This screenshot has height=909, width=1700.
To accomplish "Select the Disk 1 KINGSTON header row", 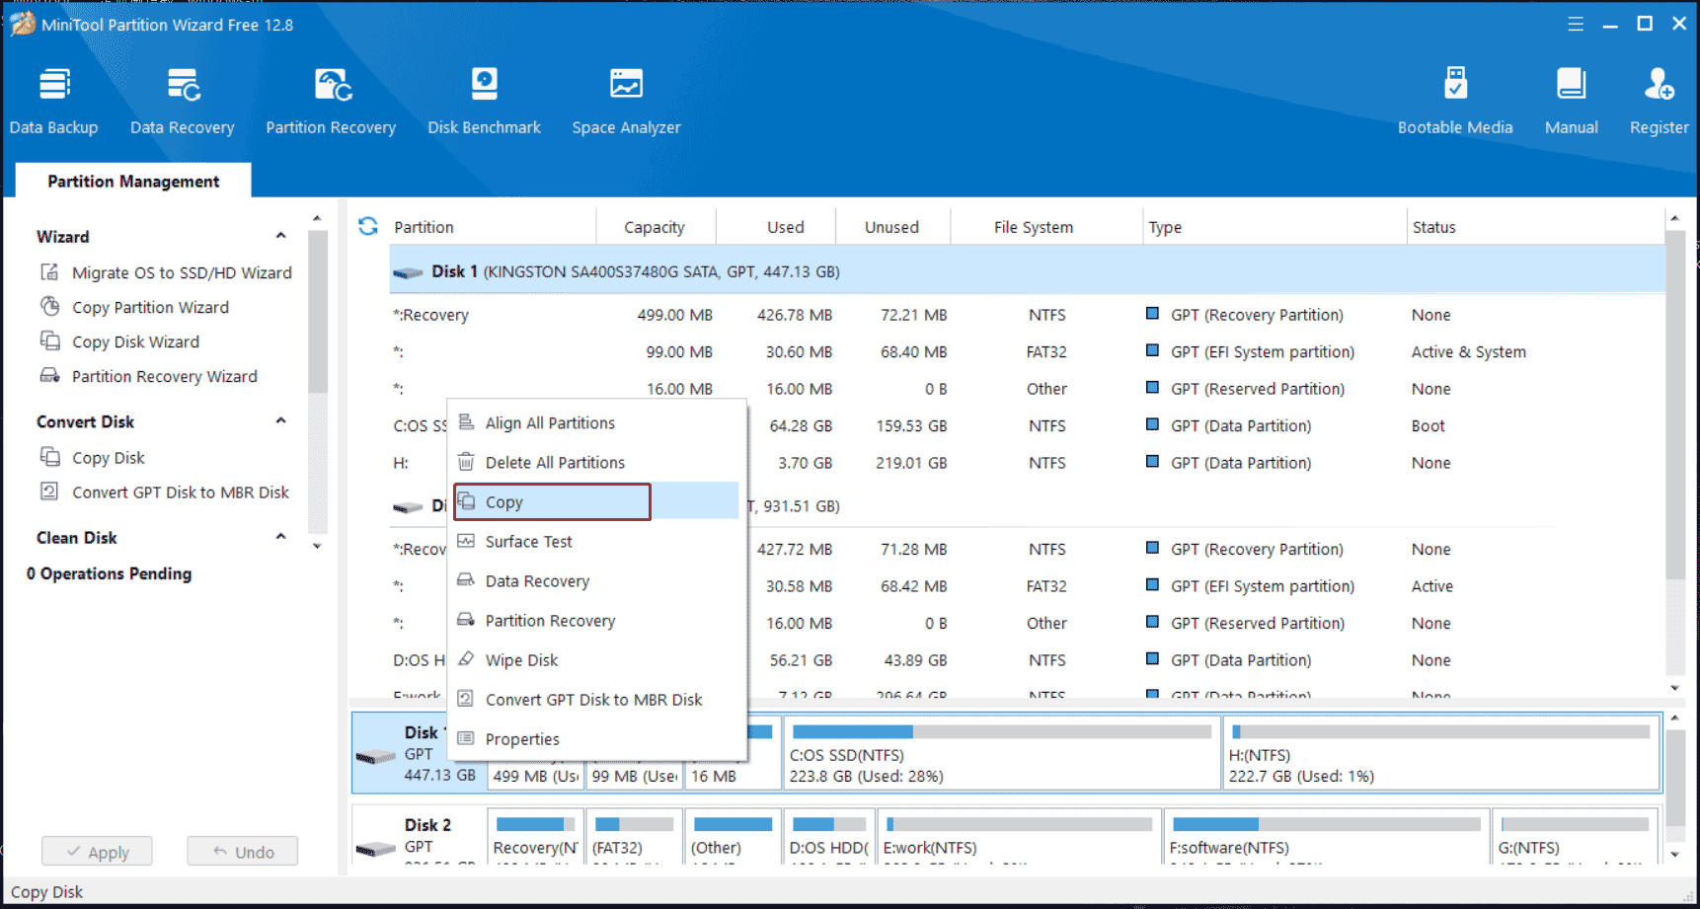I will (1027, 271).
